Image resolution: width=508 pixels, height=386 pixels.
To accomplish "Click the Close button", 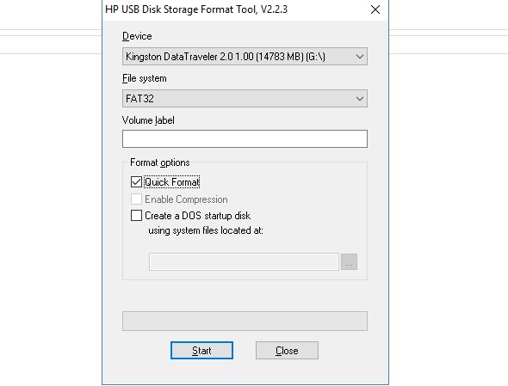I will (287, 351).
